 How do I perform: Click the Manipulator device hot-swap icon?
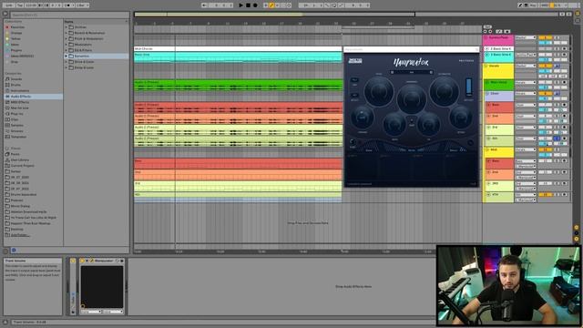pos(118,261)
